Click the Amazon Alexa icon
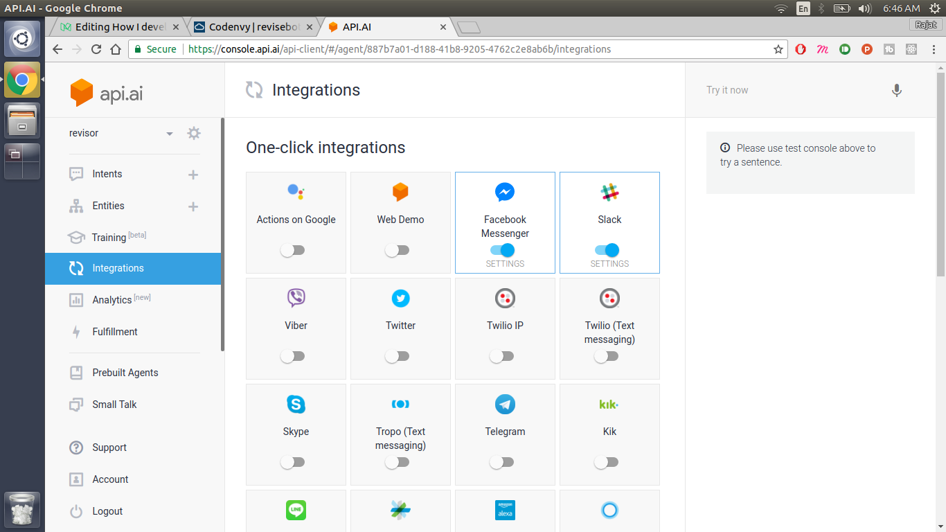 point(505,510)
